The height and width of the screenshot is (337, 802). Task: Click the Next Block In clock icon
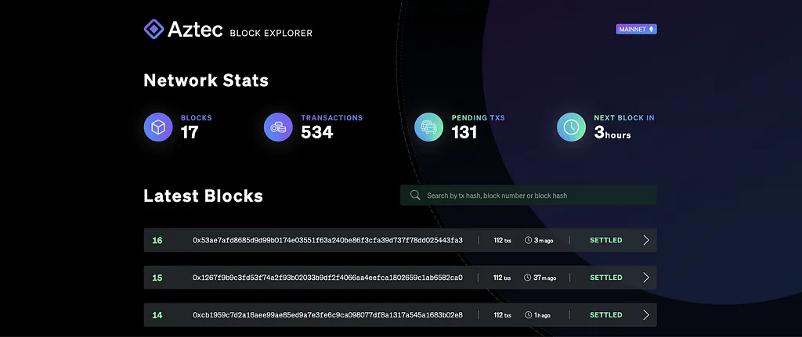coord(571,127)
